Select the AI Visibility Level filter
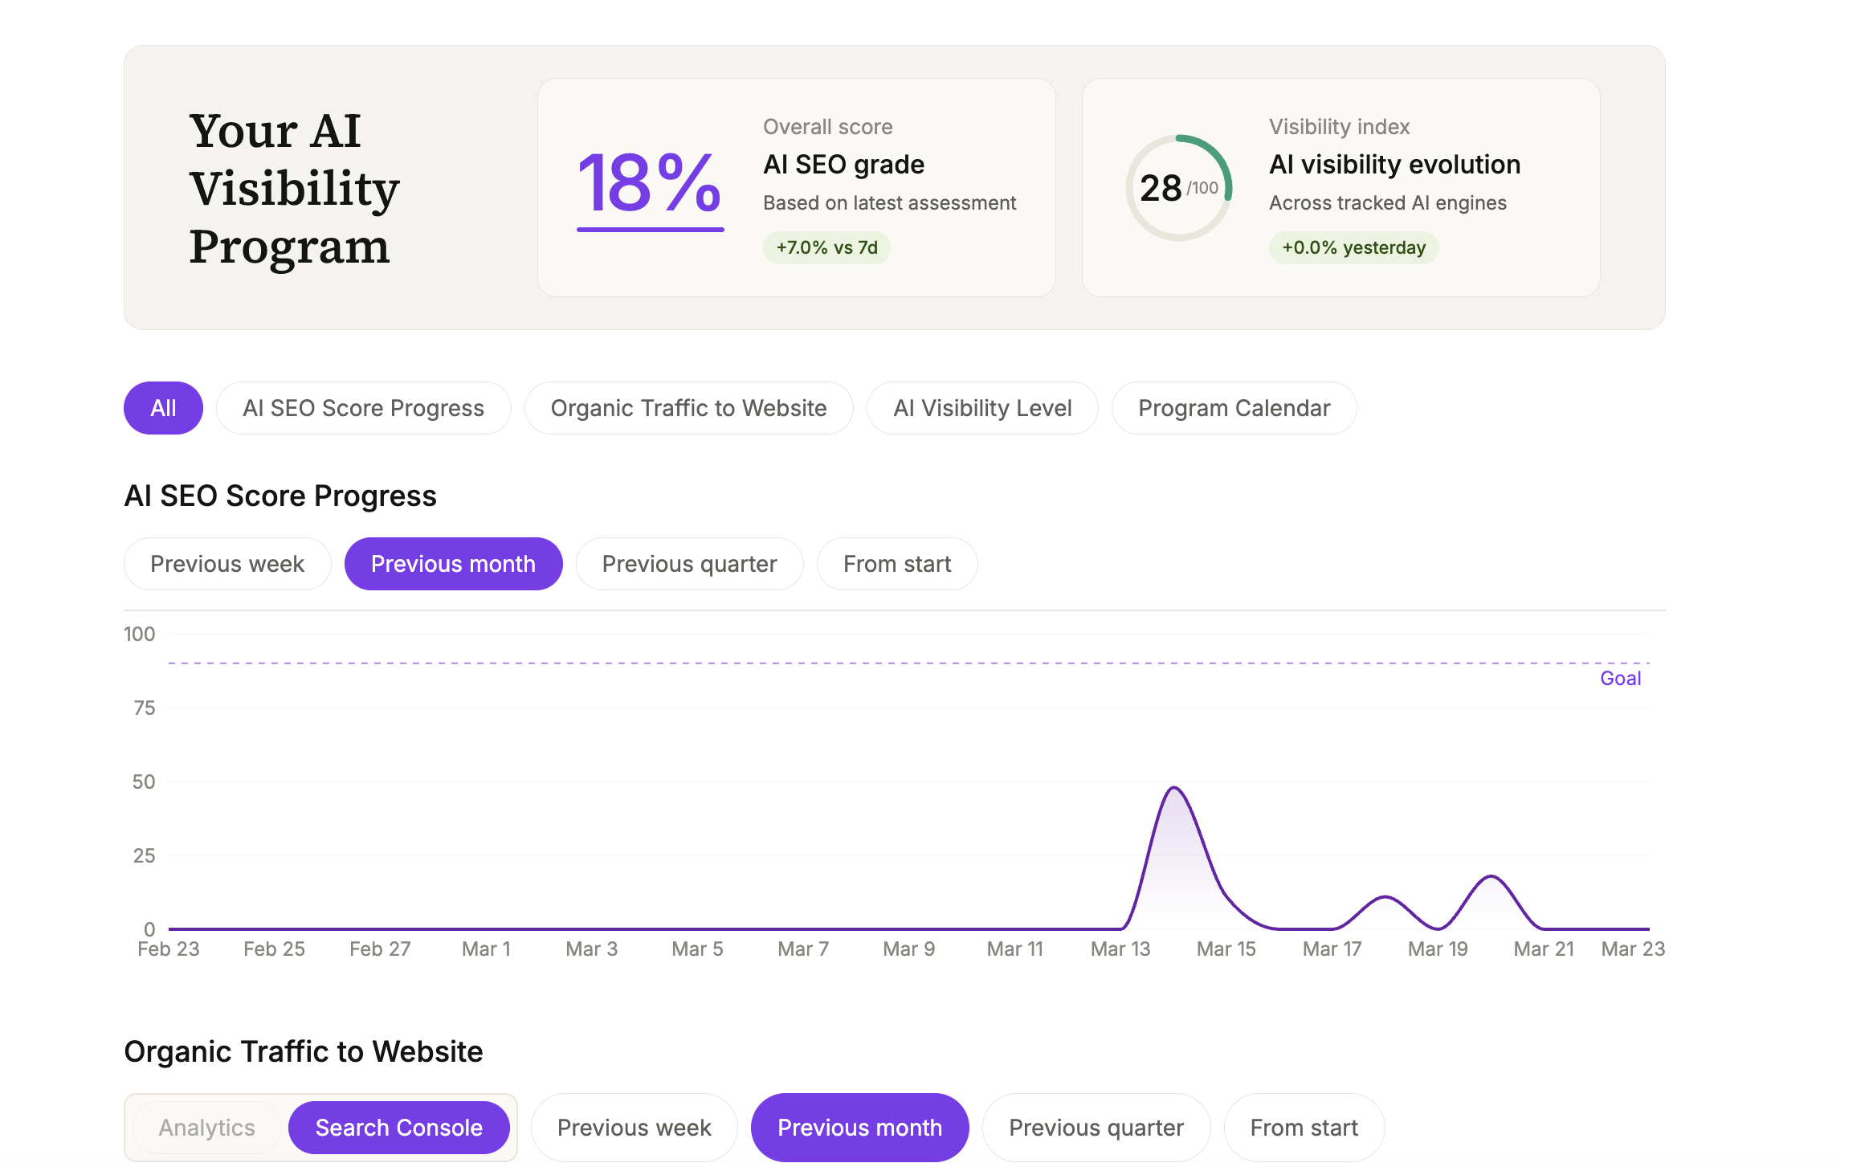The image size is (1873, 1163). pos(981,408)
